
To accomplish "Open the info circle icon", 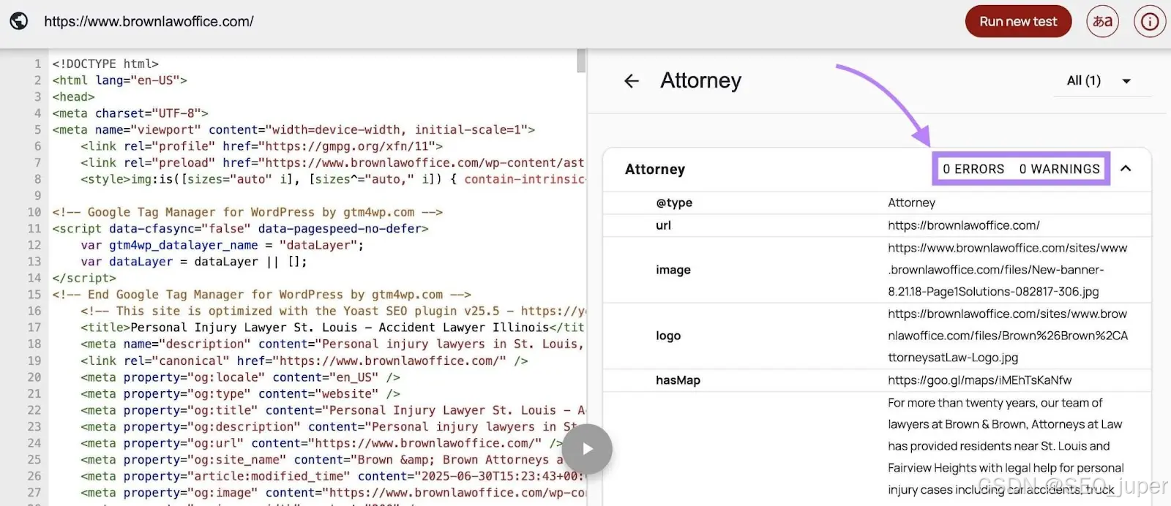I will coord(1150,21).
